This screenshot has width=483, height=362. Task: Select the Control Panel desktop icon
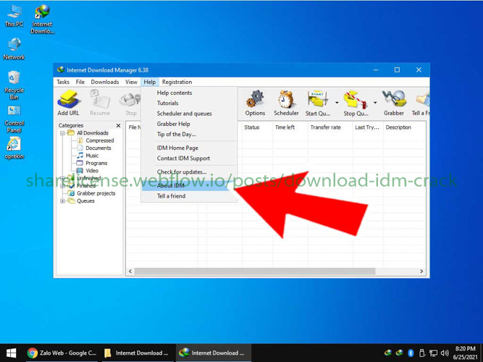point(14,119)
